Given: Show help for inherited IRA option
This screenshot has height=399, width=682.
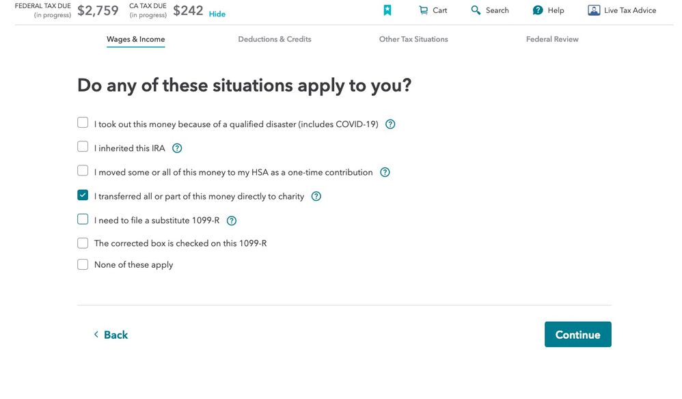Looking at the screenshot, I should pyautogui.click(x=177, y=148).
